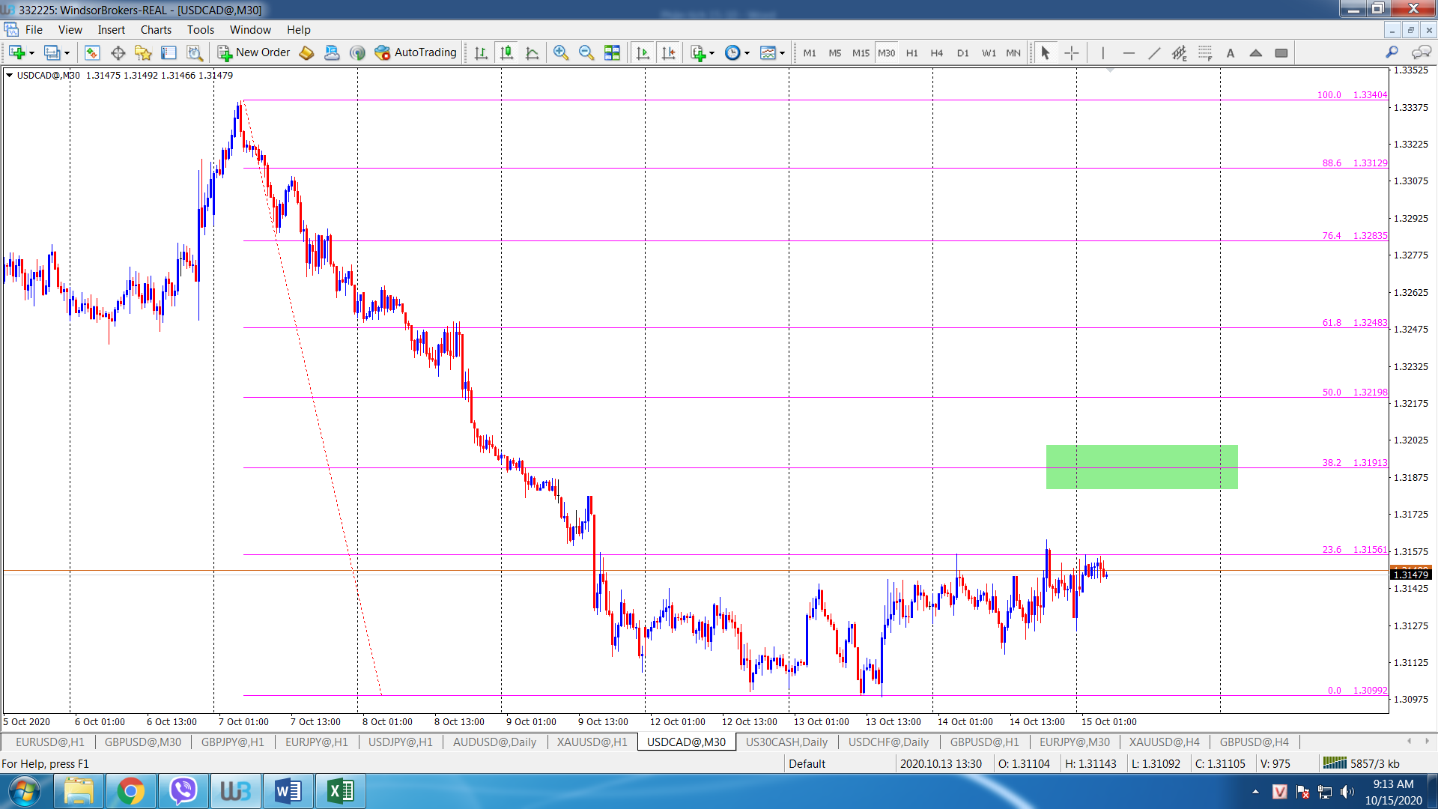Draw a horizontal line tool

[1129, 52]
